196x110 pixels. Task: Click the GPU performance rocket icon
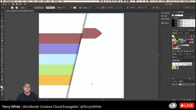[x=25, y=4]
